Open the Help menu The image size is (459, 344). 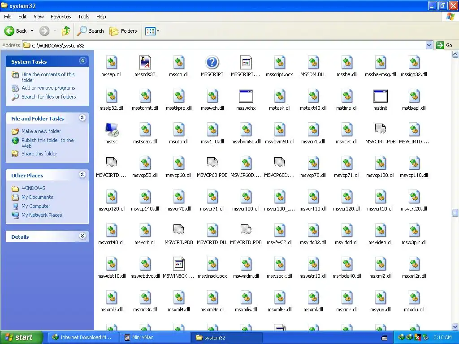[101, 17]
